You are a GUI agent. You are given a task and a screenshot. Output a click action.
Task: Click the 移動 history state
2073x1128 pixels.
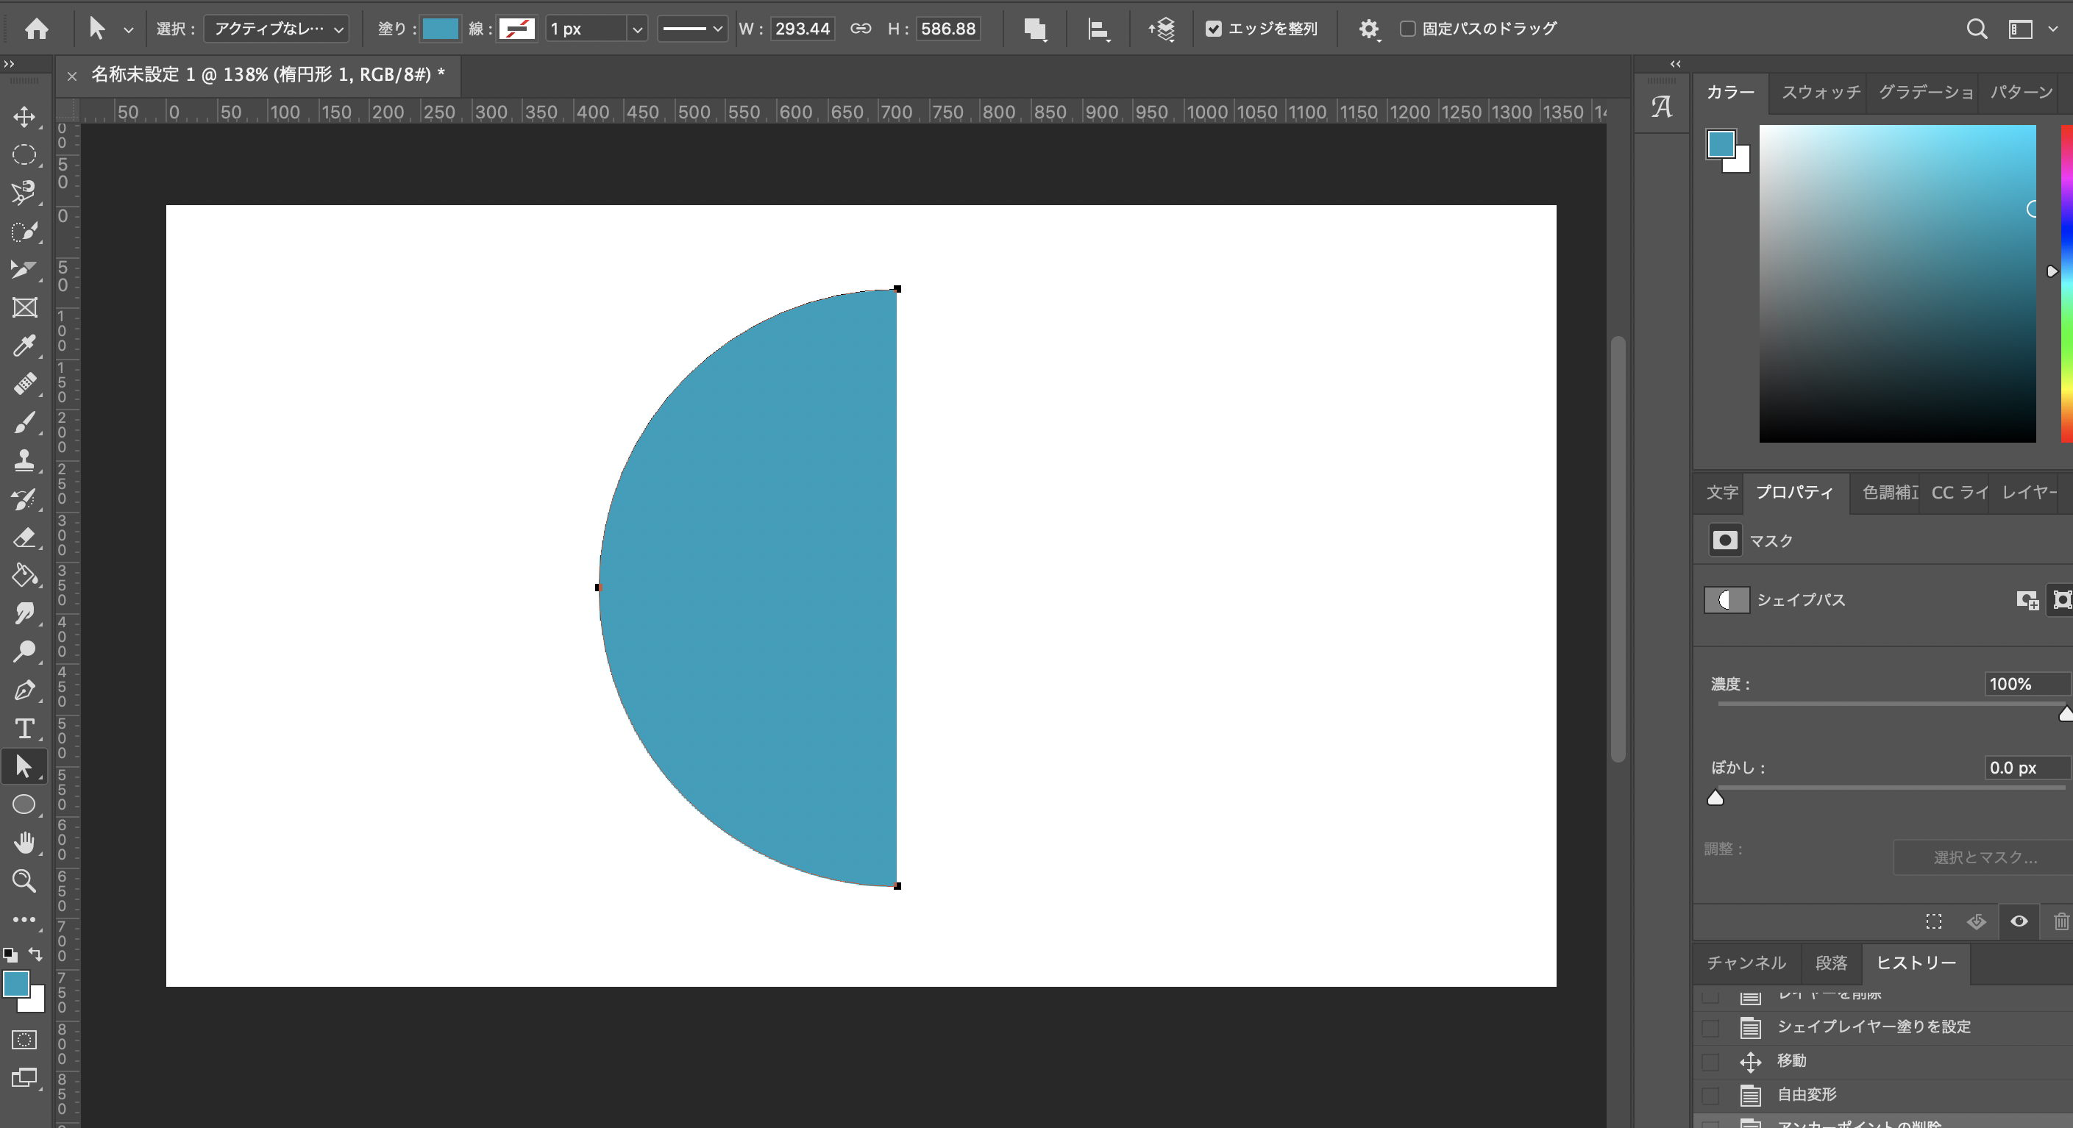pyautogui.click(x=1791, y=1060)
